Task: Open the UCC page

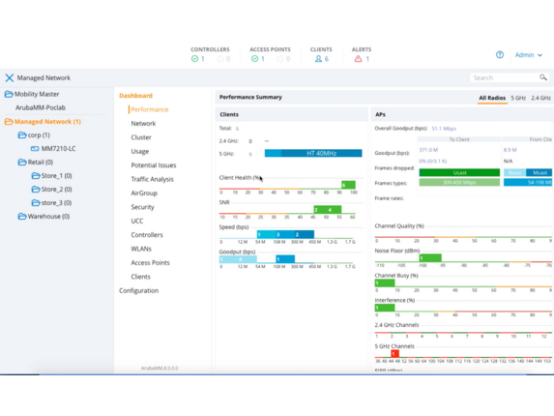Action: (137, 221)
